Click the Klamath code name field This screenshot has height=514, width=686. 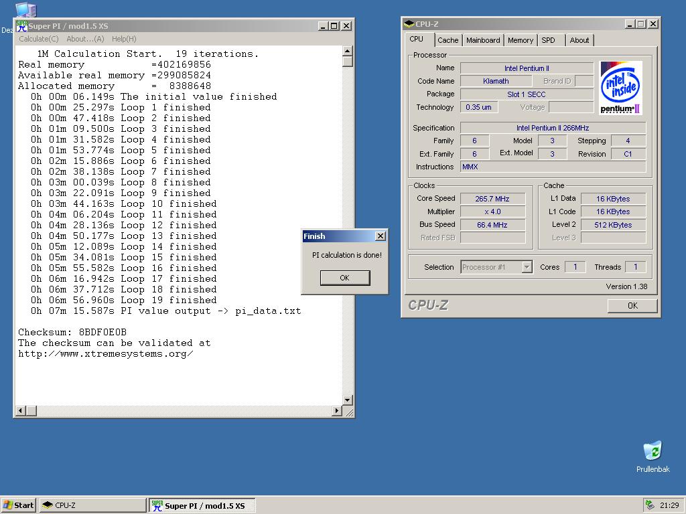(x=496, y=81)
